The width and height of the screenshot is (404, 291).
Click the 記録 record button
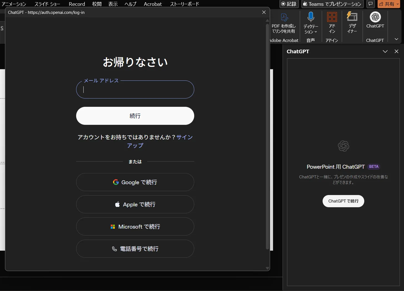coord(289,4)
